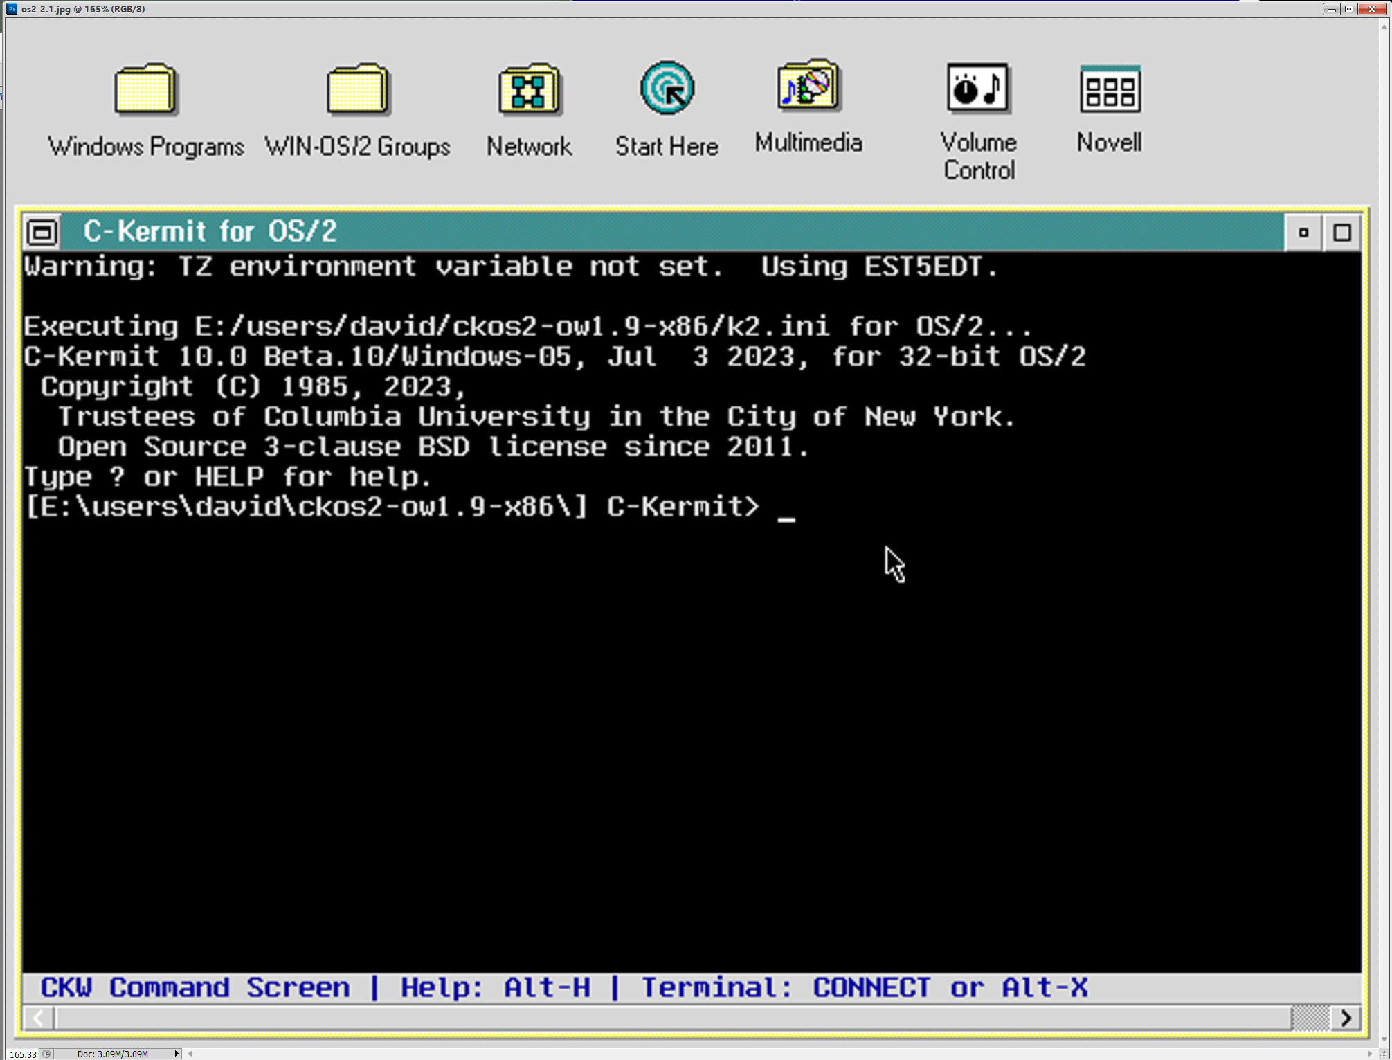Click the C-Kermit> command prompt line

click(410, 507)
